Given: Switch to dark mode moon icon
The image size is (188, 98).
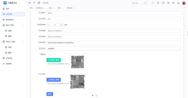Looking at the screenshot, I should coord(178,3).
